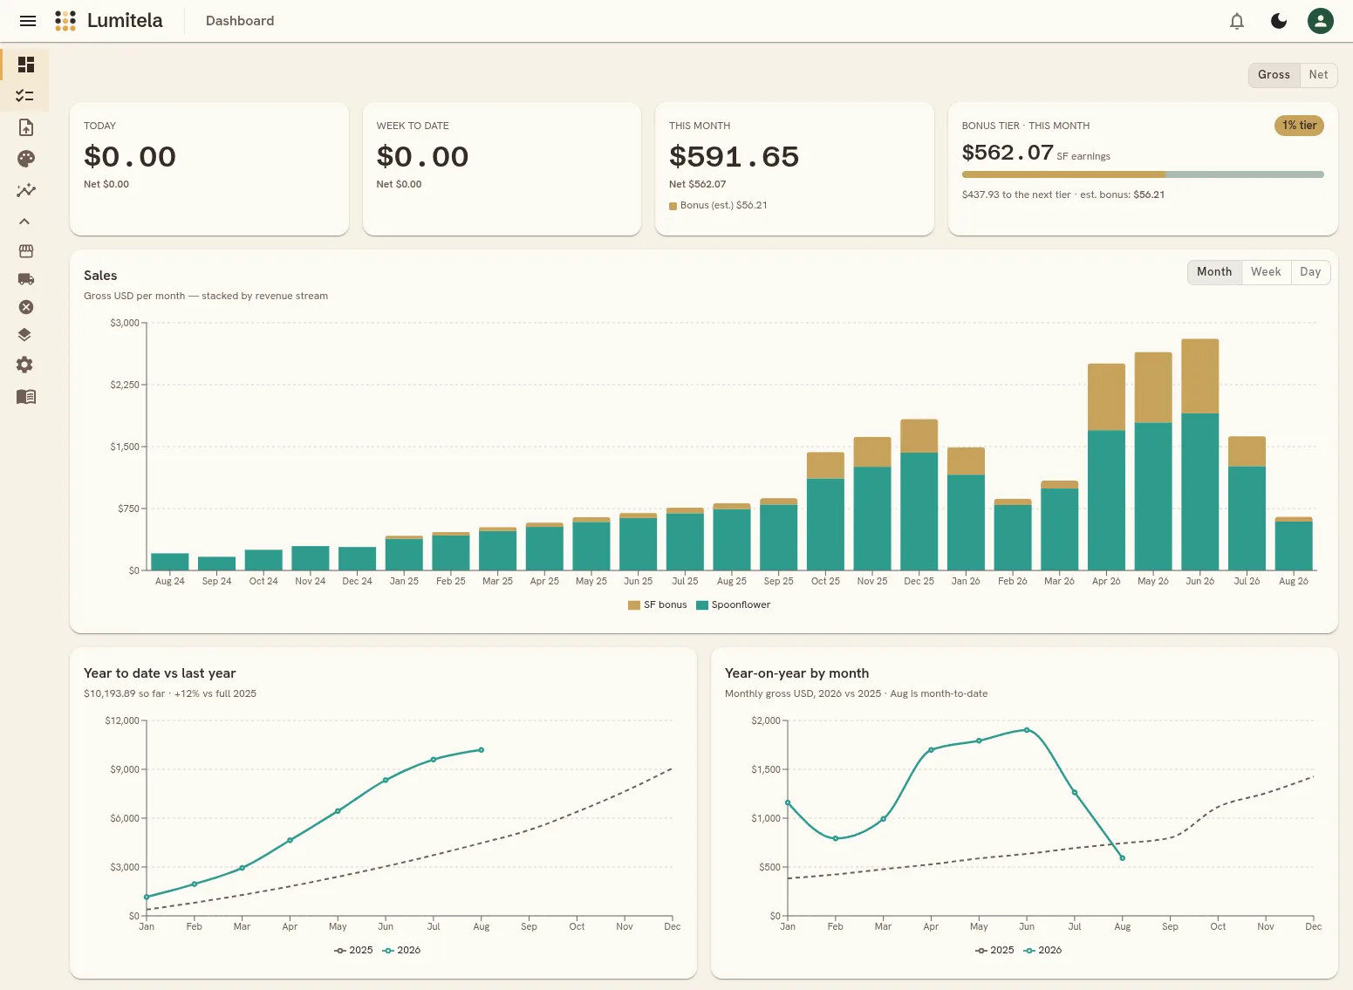Toggle 2026 legend in Year to date chart
The width and height of the screenshot is (1353, 990).
click(x=401, y=950)
